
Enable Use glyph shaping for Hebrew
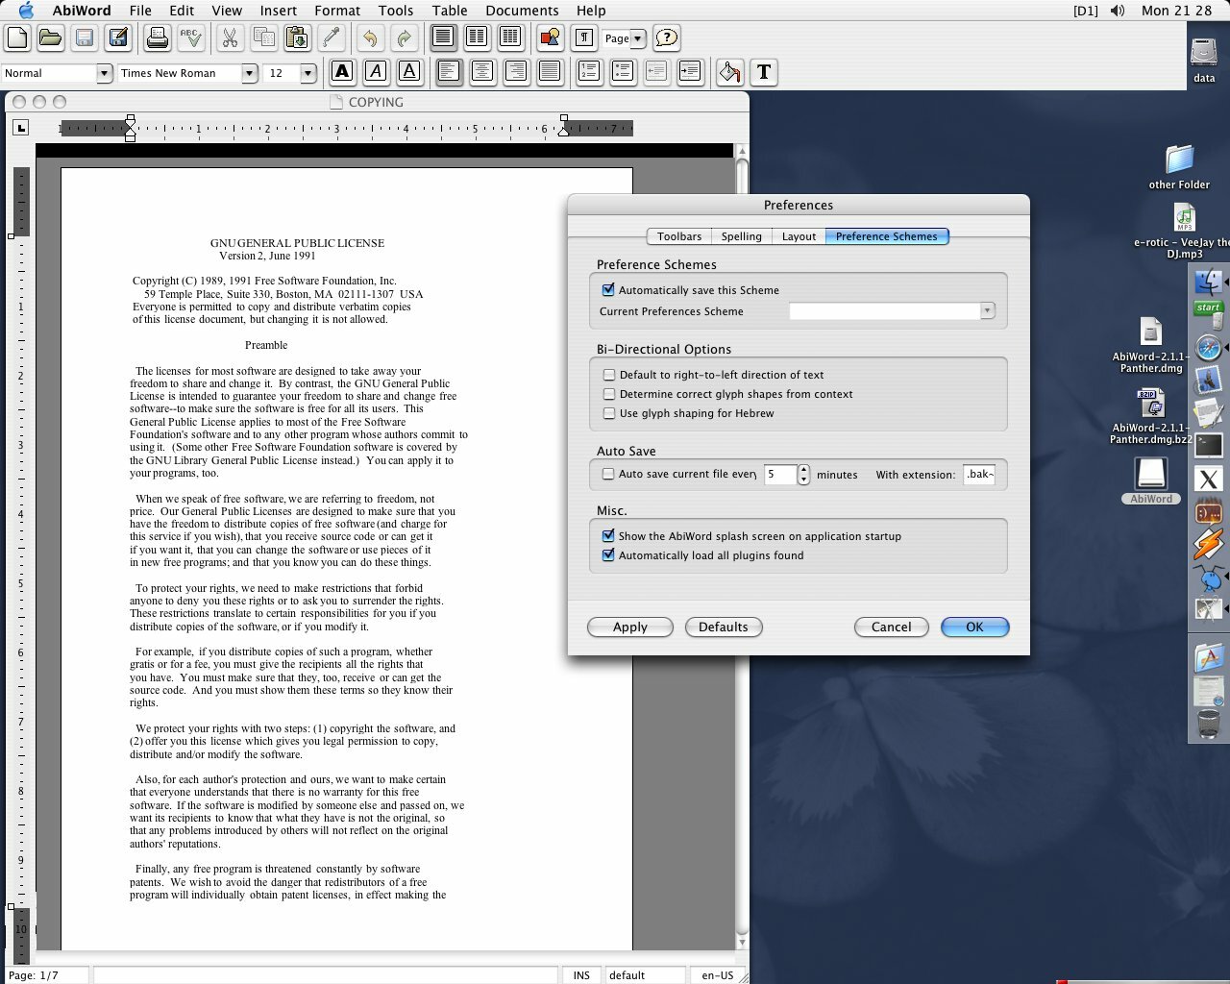[608, 413]
